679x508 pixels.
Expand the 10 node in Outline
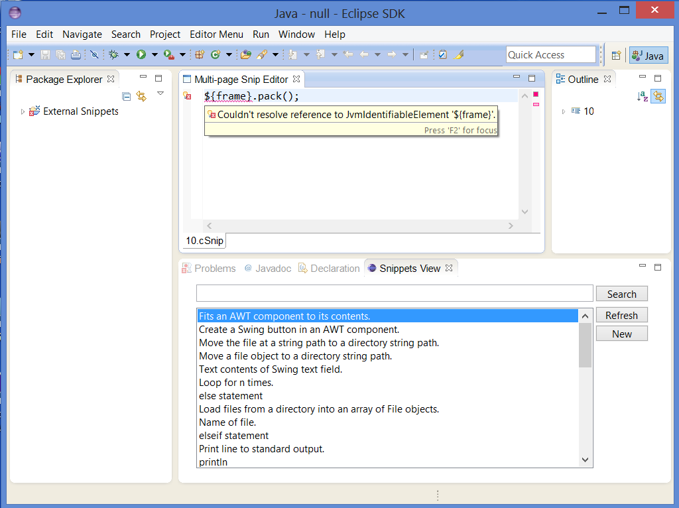pos(564,111)
